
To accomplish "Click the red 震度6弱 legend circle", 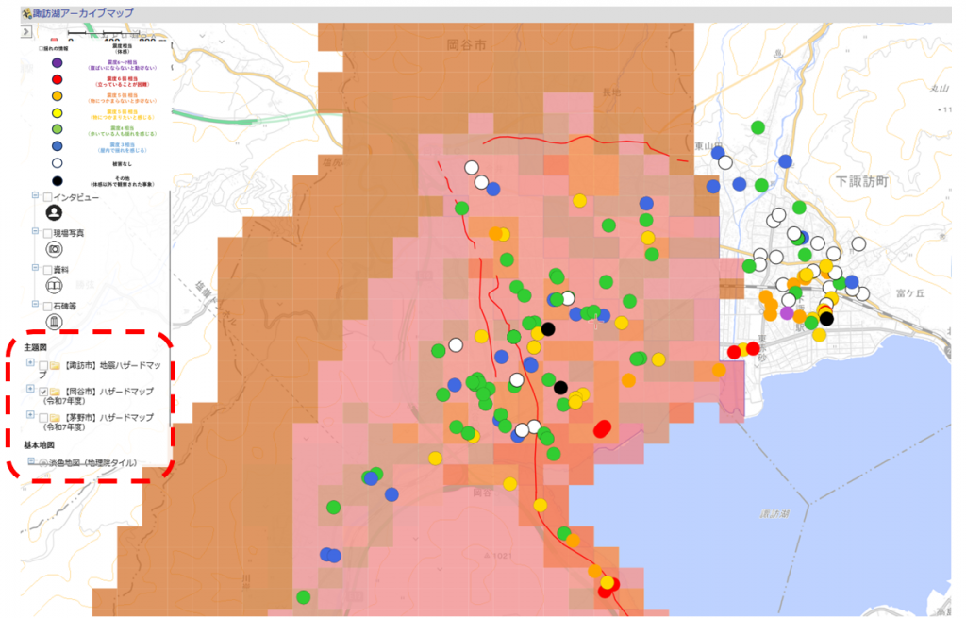I will coord(57,79).
